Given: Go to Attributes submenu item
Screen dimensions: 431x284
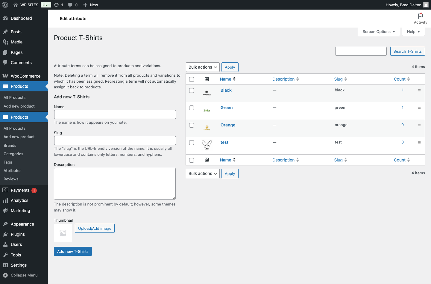Looking at the screenshot, I should click(13, 171).
